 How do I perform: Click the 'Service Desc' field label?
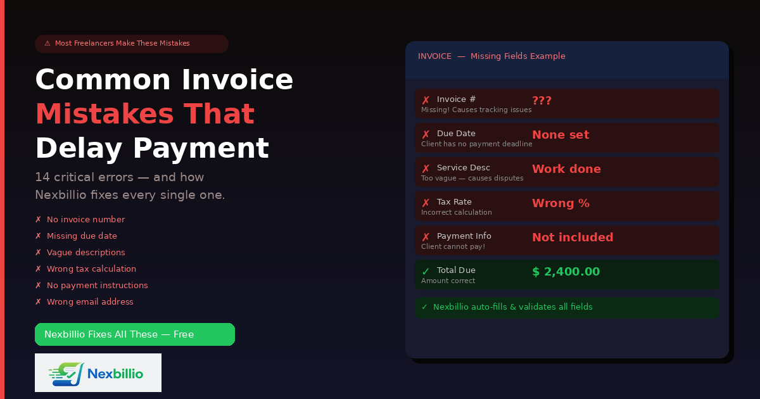point(464,168)
